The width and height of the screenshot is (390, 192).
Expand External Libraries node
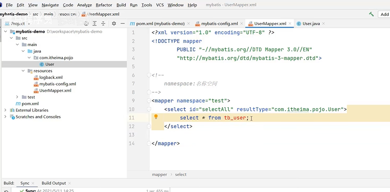[x=6, y=110]
